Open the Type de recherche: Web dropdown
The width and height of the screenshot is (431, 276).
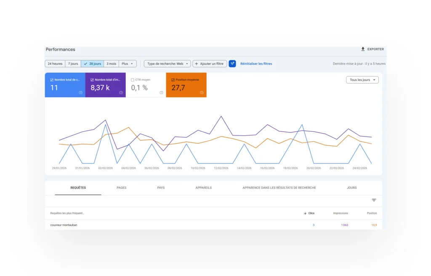click(168, 63)
